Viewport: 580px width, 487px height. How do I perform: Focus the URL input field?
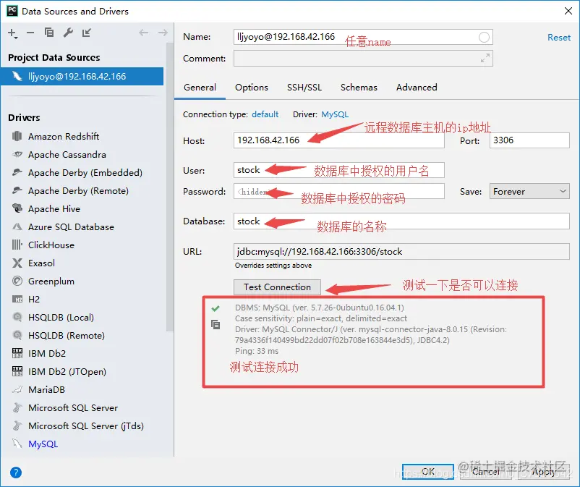tap(401, 251)
